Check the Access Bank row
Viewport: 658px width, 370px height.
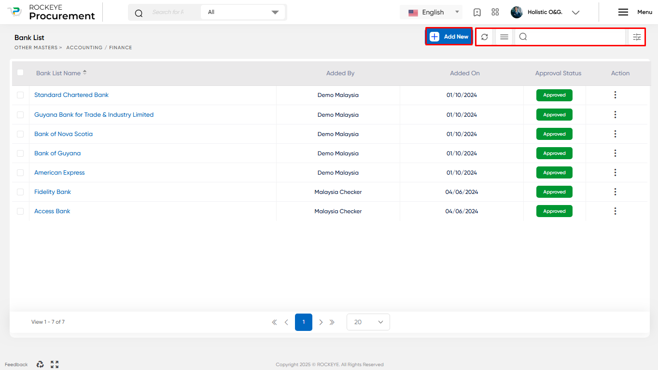(20, 211)
